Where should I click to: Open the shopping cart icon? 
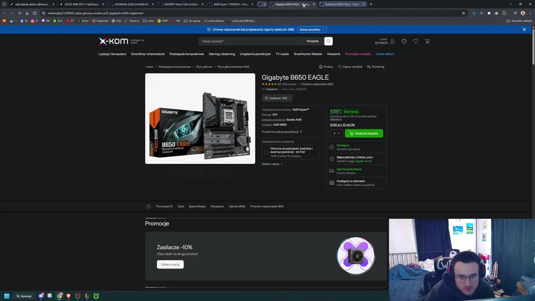[x=427, y=41]
